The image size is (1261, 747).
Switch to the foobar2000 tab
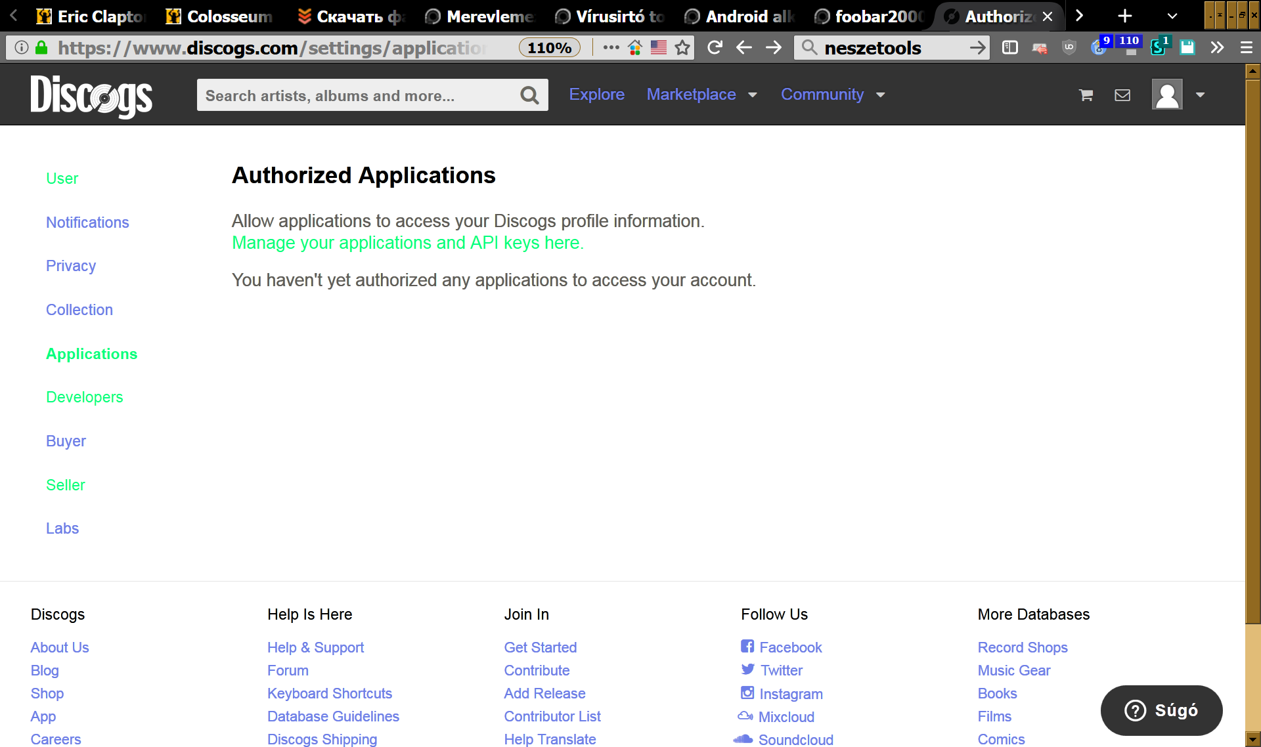(870, 16)
